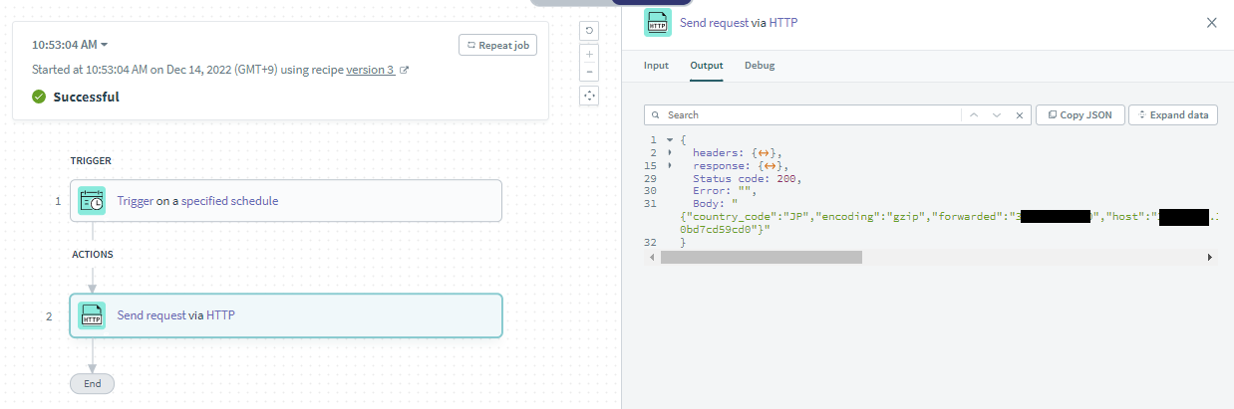This screenshot has width=1234, height=409.
Task: Click the ACTIONS section label
Action: point(93,255)
